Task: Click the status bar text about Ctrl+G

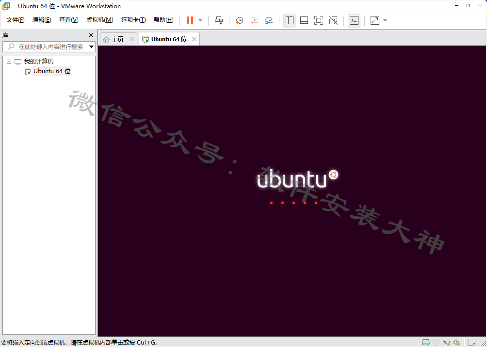Action: pos(80,343)
